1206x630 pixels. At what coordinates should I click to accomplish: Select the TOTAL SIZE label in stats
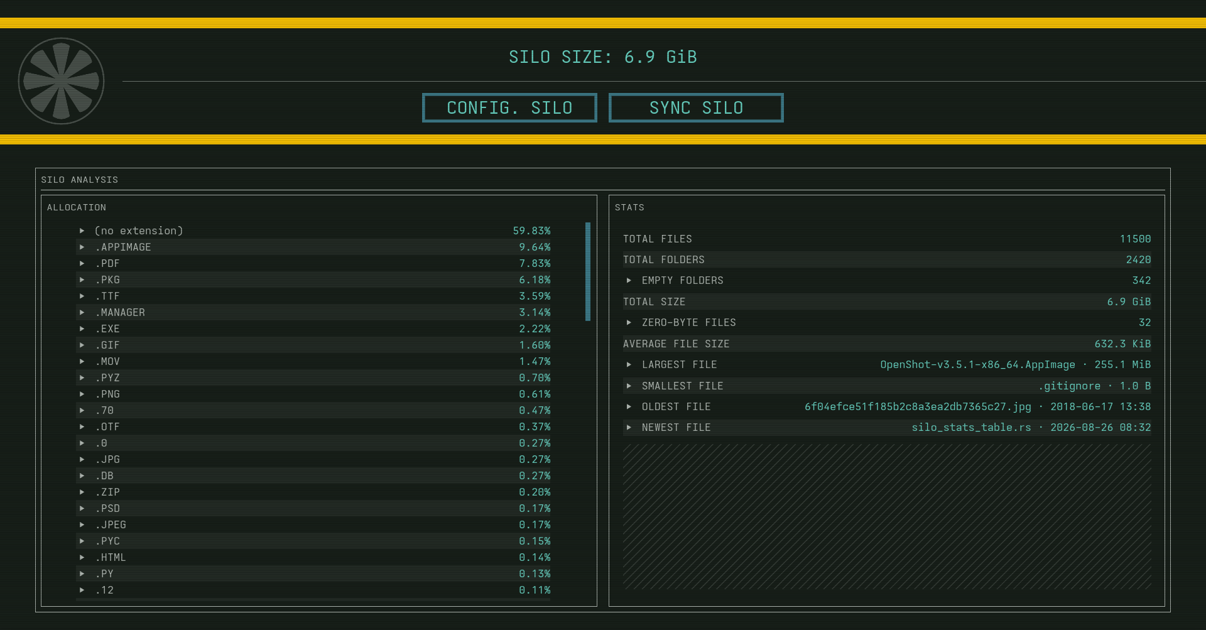point(654,301)
